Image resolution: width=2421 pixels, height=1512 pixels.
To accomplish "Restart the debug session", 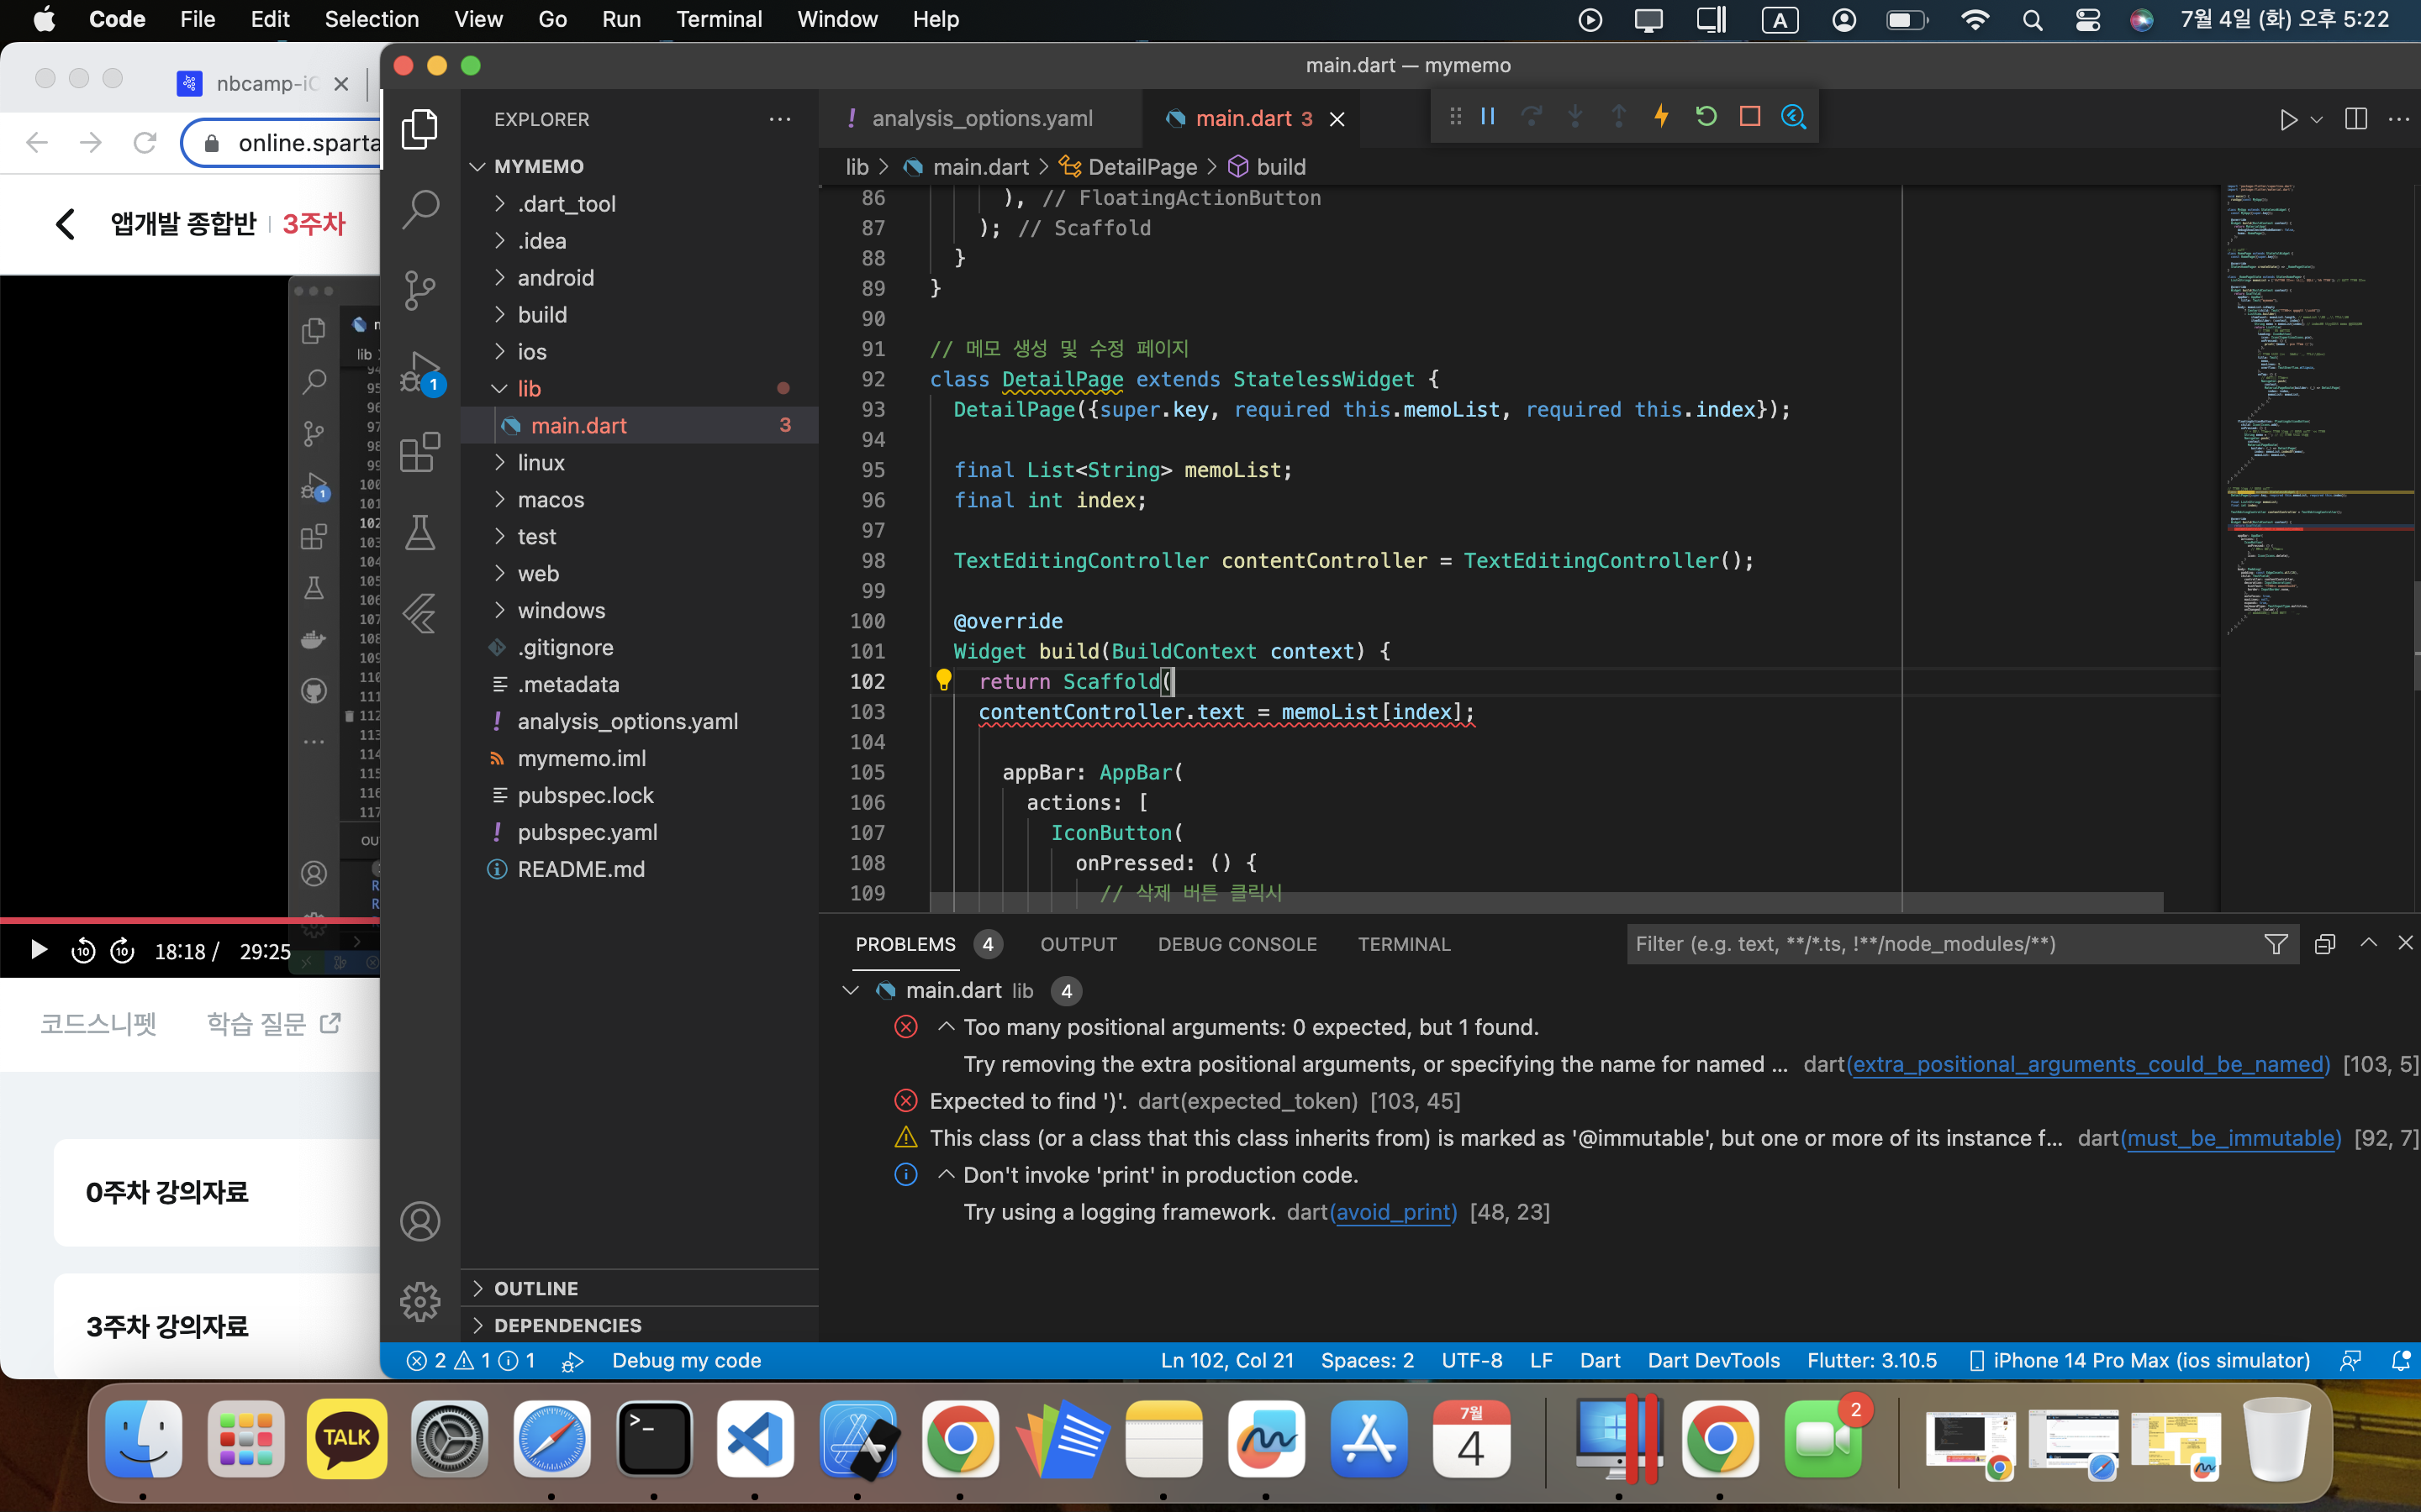I will pyautogui.click(x=1706, y=117).
